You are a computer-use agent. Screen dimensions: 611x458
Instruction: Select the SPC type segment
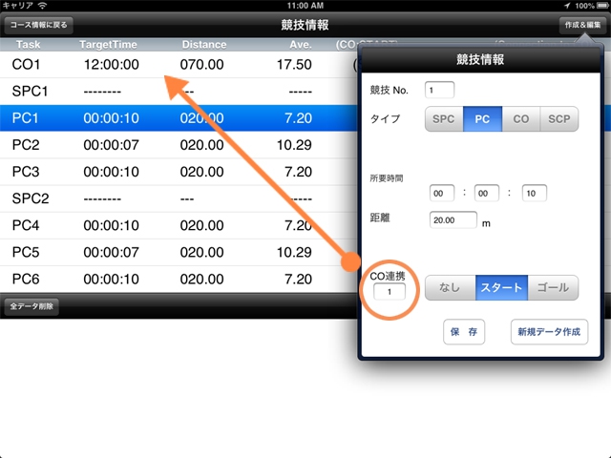(444, 119)
